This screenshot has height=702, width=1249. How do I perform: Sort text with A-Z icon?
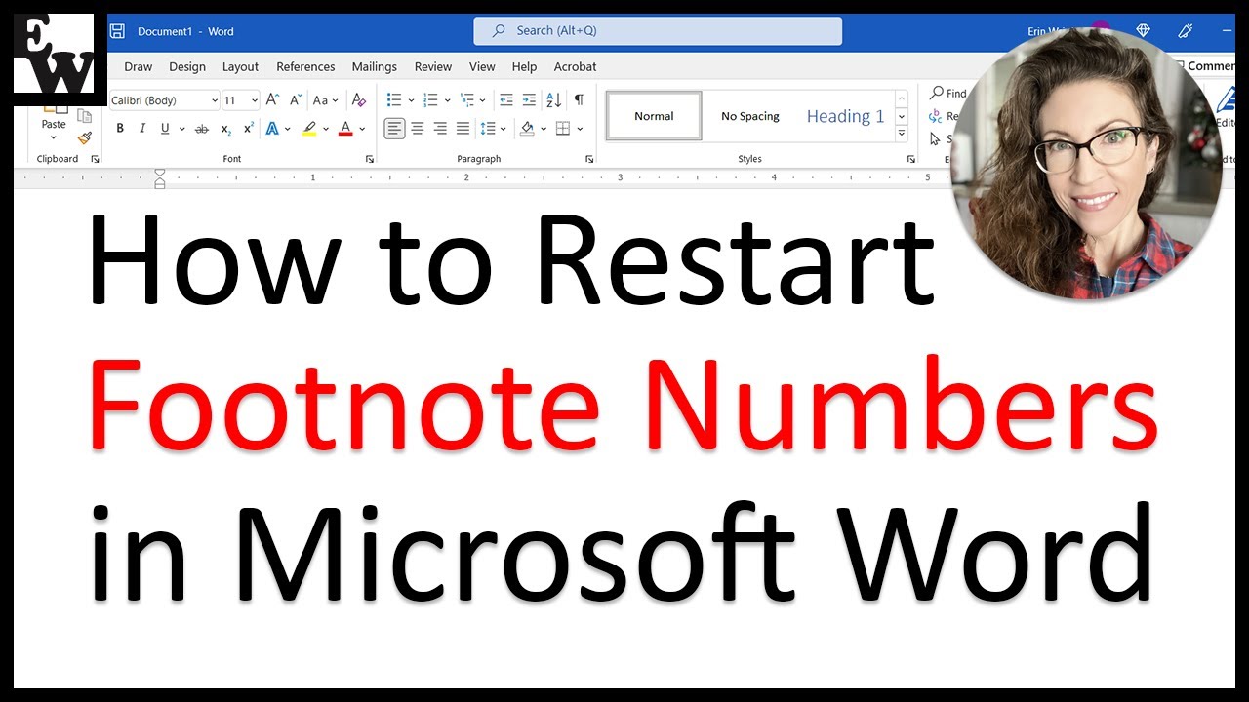(x=553, y=100)
